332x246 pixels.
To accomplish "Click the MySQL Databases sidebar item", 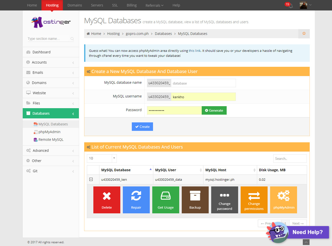I will 51,124.
